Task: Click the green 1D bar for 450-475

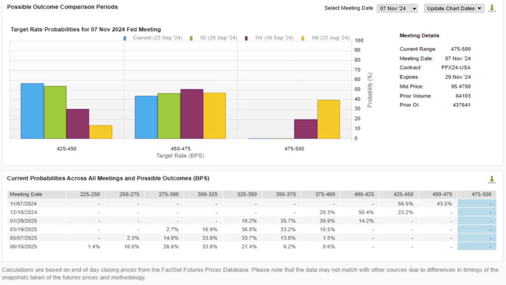Action: pos(169,116)
